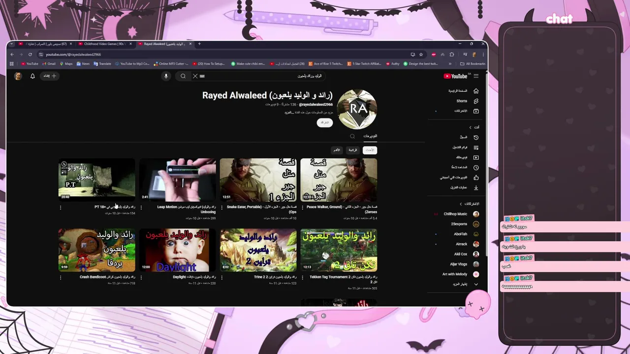Screen dimensions: 630x354
Task: Open the on-screen keyboard icon in search
Action: tap(202, 76)
